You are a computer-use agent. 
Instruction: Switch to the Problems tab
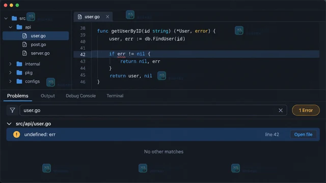coord(18,96)
